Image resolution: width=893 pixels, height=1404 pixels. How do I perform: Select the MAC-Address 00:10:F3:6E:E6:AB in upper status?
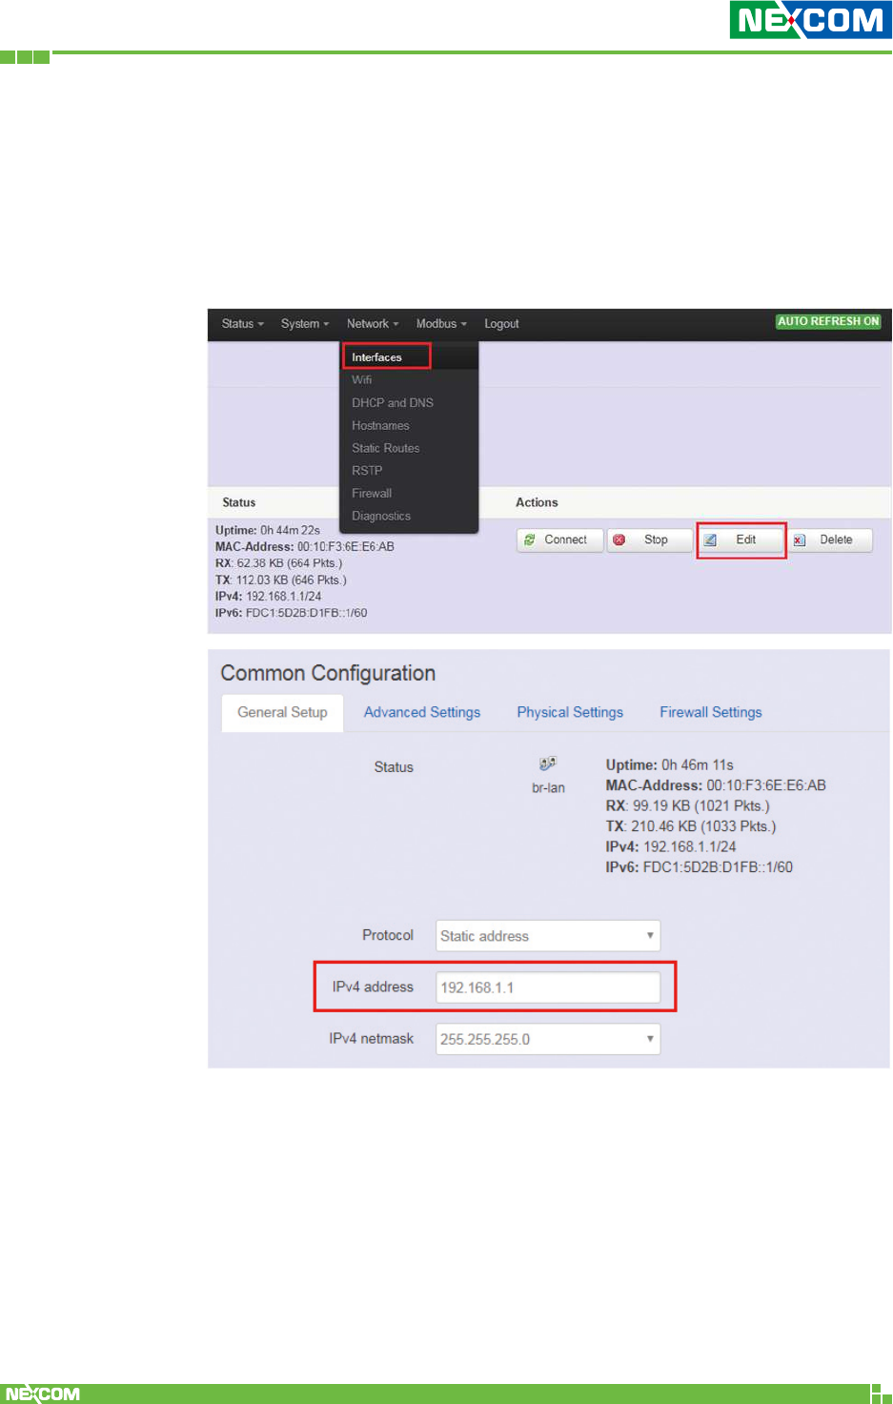pyautogui.click(x=305, y=547)
